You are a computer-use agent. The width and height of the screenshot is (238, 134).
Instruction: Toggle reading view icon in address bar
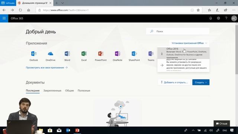192,10
